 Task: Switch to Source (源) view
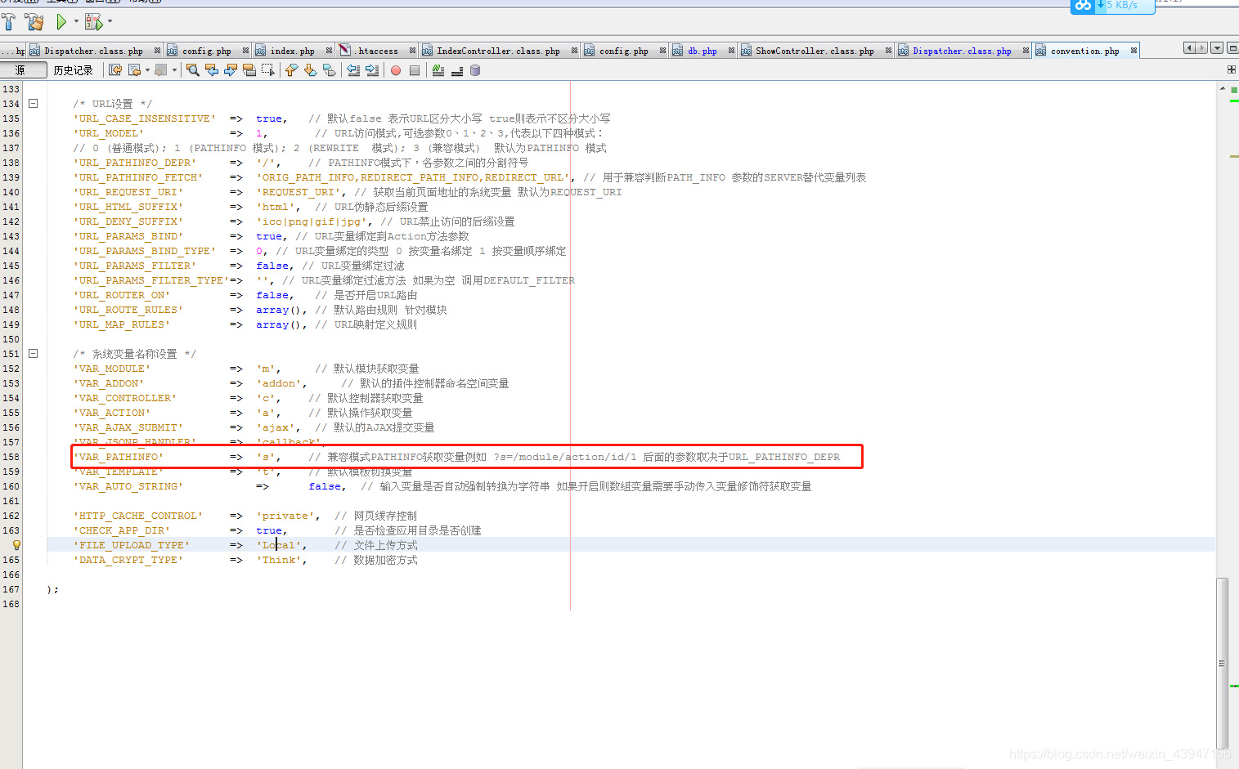tap(23, 70)
